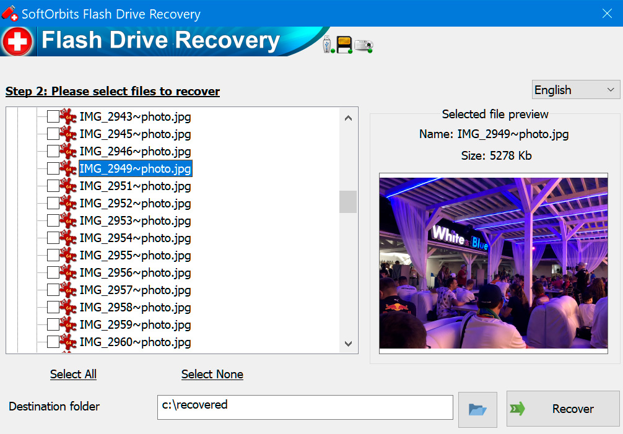The image size is (623, 434).
Task: Deselect files with the Select None link
Action: [x=212, y=374]
